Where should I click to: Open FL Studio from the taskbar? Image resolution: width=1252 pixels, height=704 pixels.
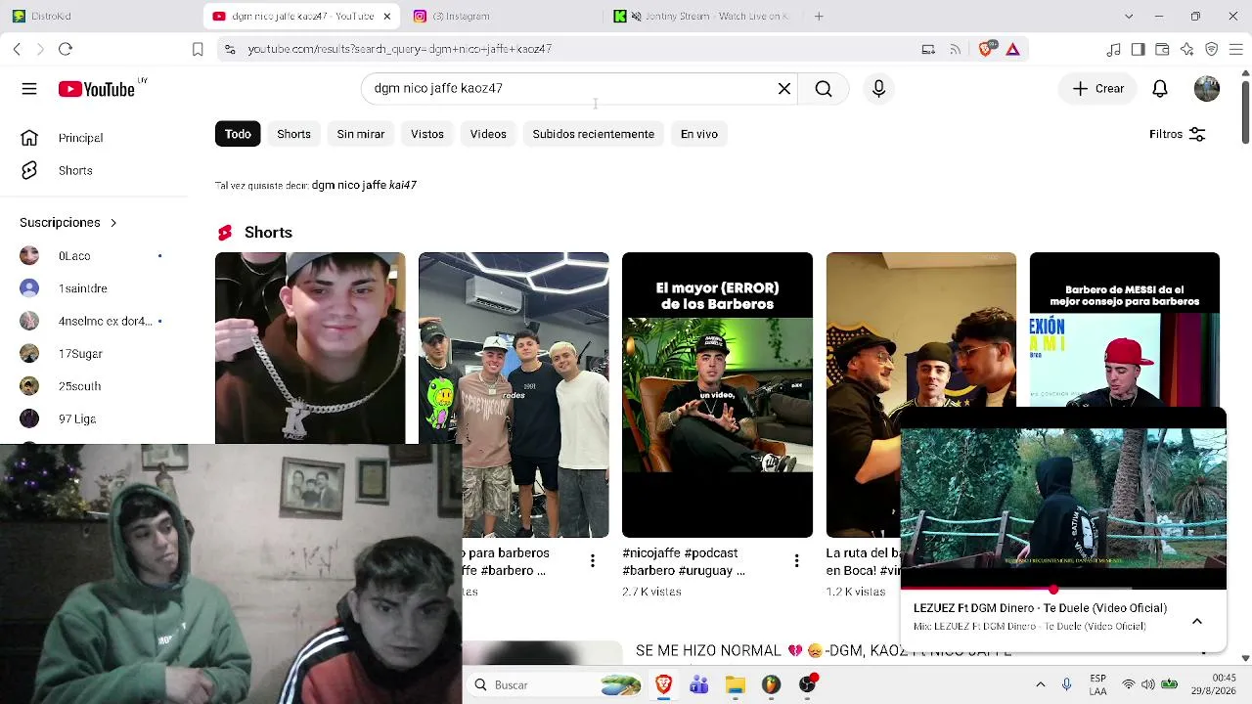click(771, 684)
